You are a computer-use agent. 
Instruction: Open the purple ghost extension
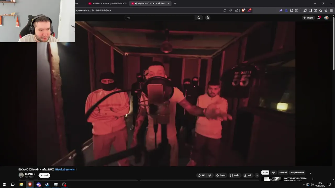pos(281,10)
